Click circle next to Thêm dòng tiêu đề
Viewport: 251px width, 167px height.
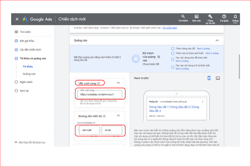click(173, 49)
